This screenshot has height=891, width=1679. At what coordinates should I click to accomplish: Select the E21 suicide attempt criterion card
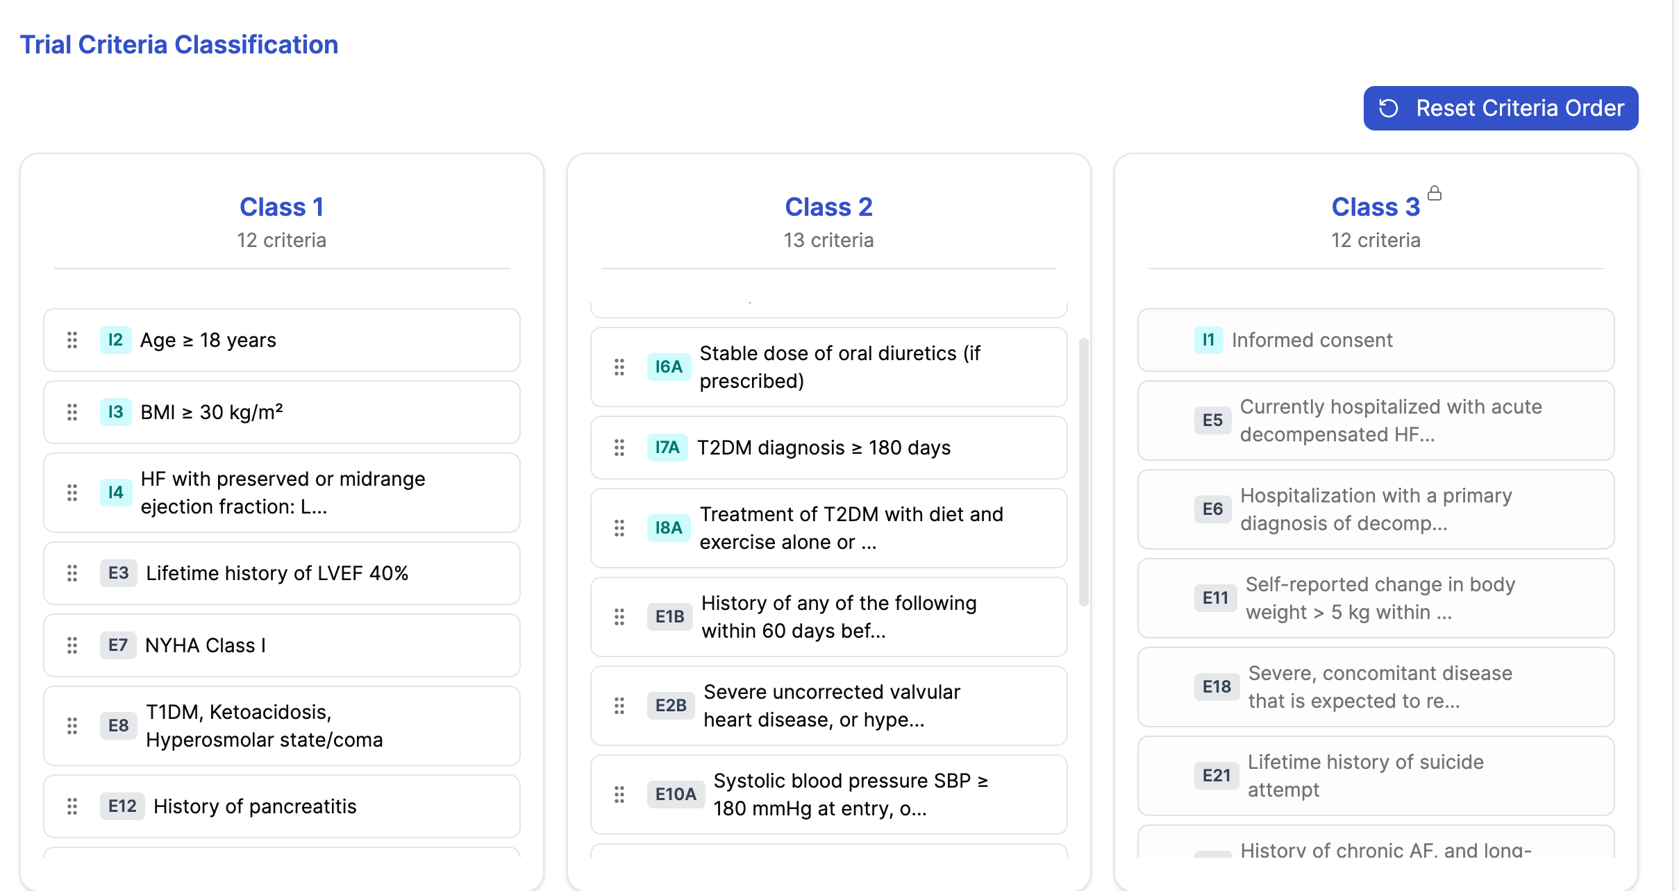(1376, 776)
